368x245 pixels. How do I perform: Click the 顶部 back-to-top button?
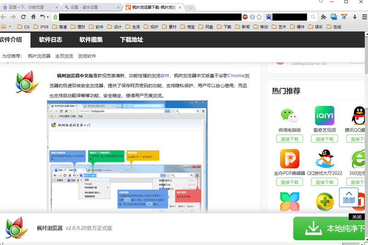349,197
